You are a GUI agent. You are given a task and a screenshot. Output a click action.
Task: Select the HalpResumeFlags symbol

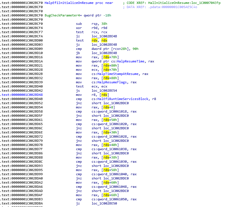(112, 82)
